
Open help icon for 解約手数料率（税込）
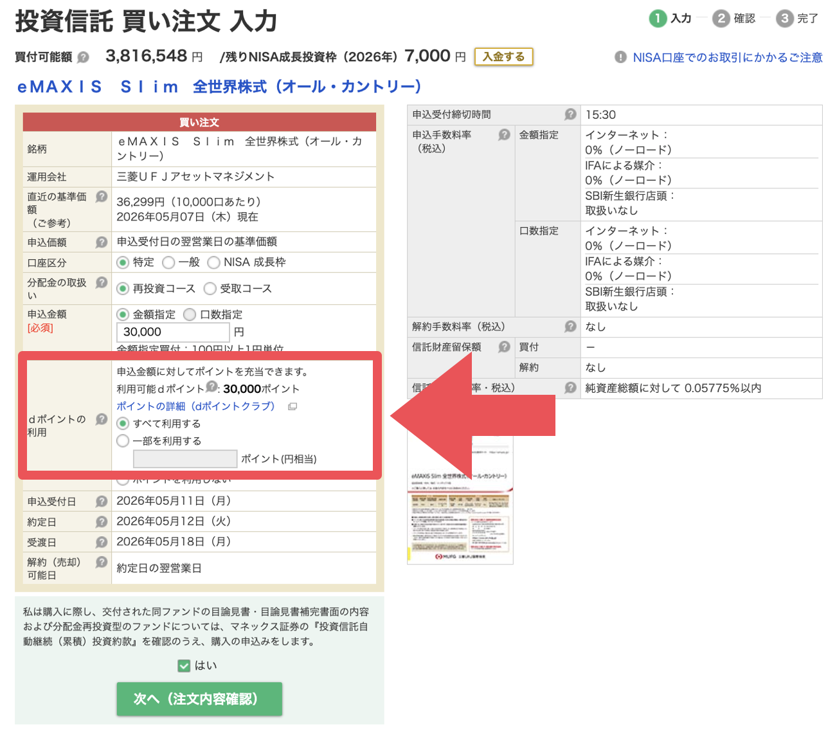(570, 327)
